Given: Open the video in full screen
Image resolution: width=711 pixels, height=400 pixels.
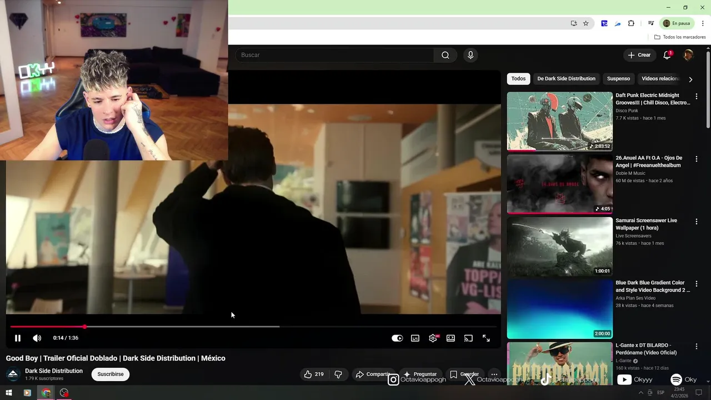Looking at the screenshot, I should [x=486, y=338].
